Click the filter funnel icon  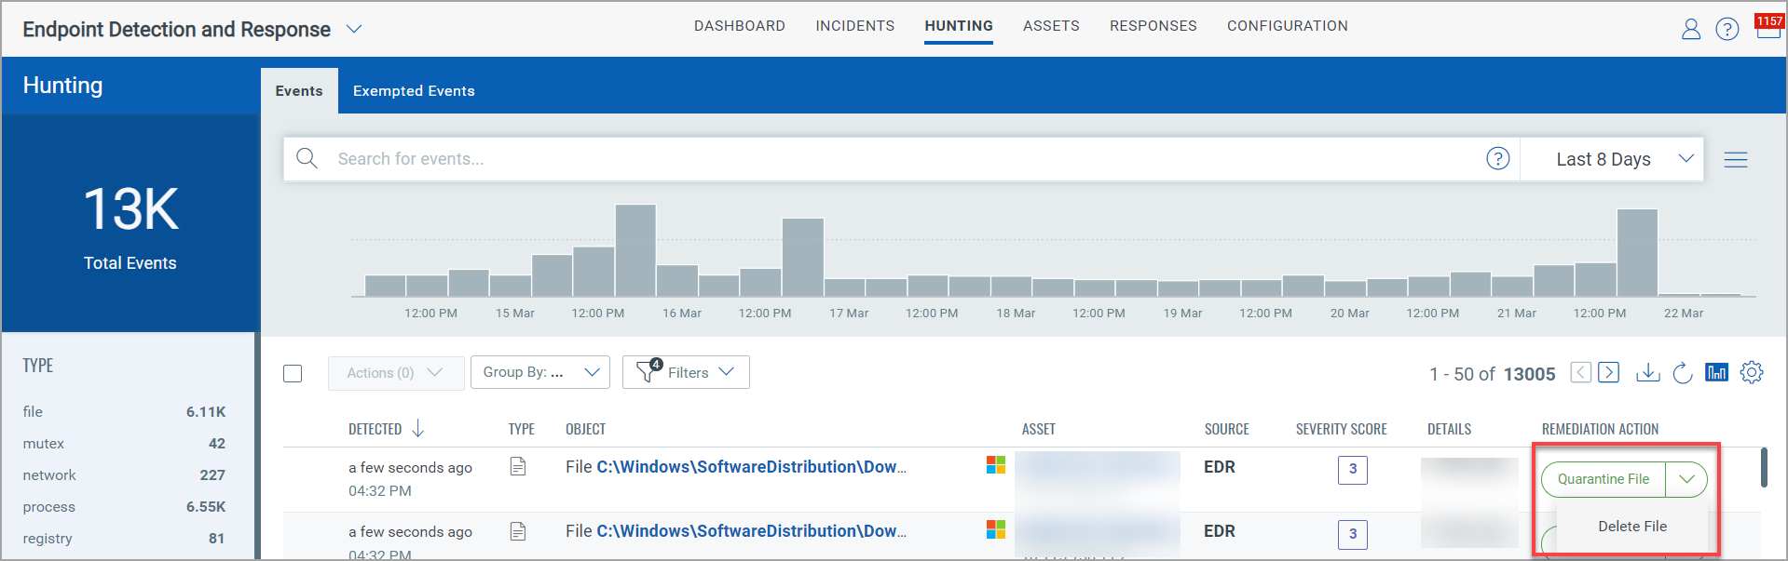click(x=648, y=371)
